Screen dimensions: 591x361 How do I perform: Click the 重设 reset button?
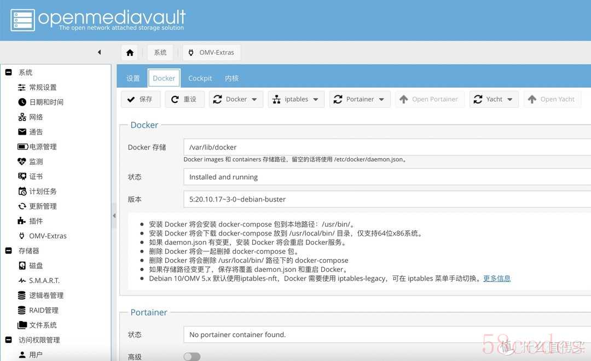pyautogui.click(x=184, y=99)
